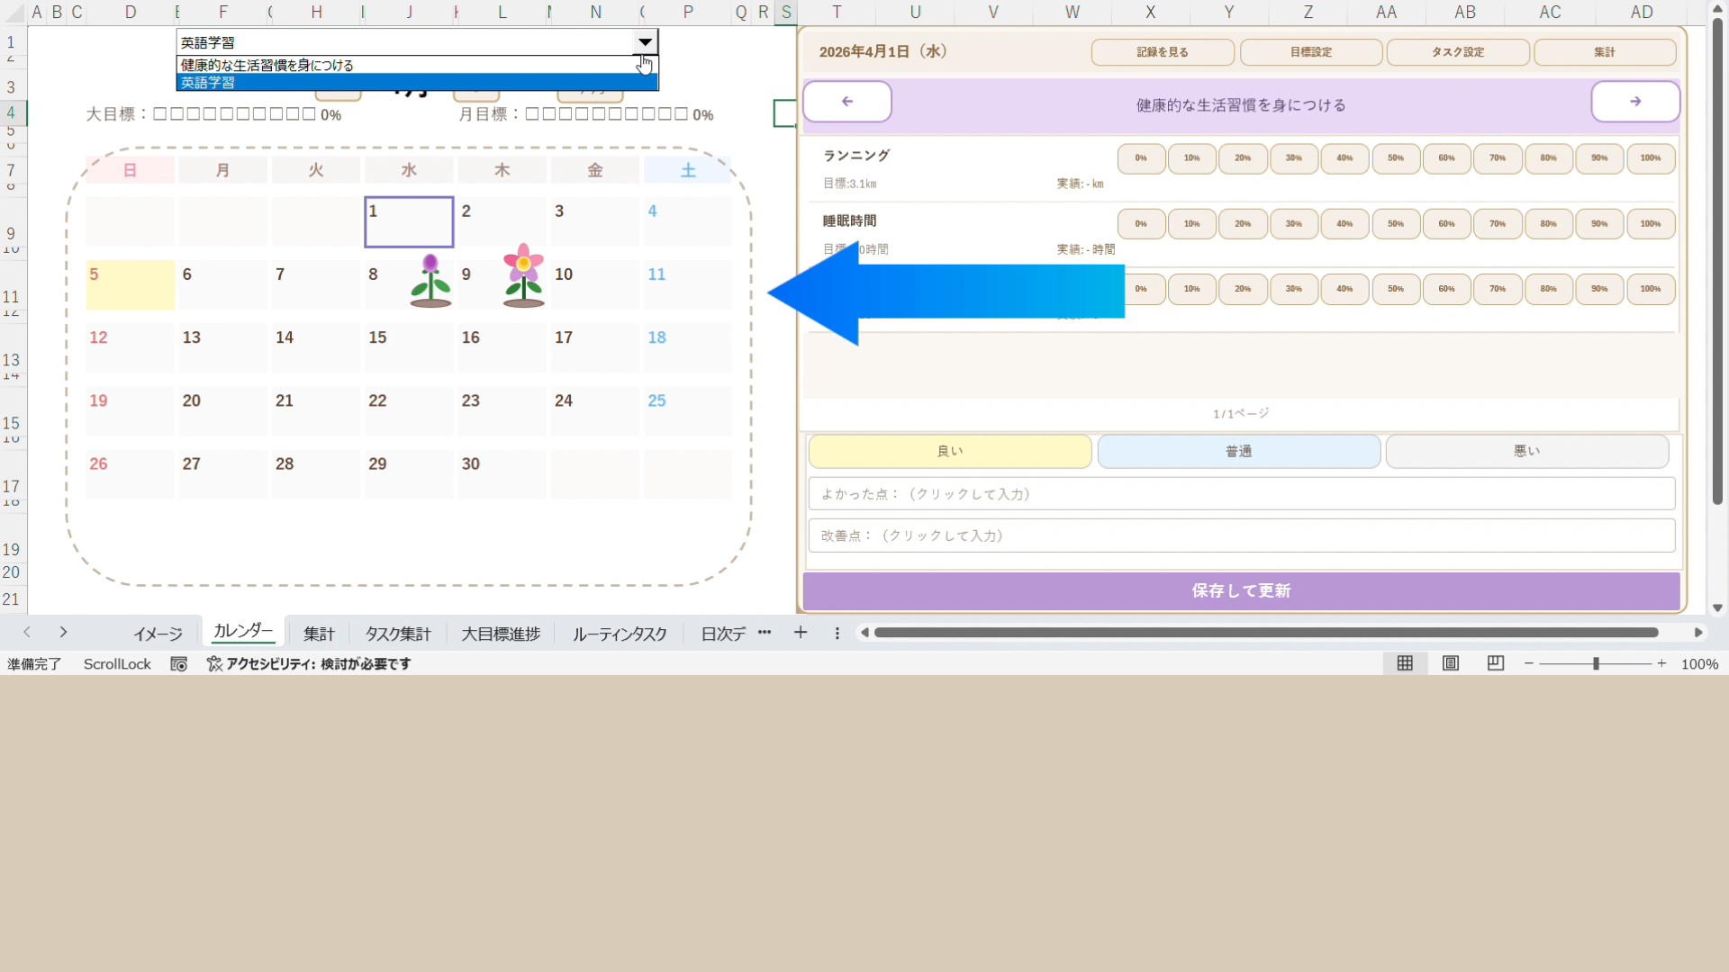Go to the previous goal with the left arrow button
This screenshot has width=1729, height=972.
click(x=847, y=102)
